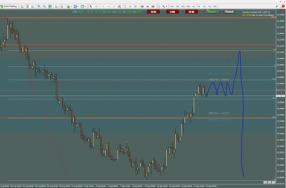Select the horizontal line drawing tool
This screenshot has height=188, width=286.
tap(108, 6)
